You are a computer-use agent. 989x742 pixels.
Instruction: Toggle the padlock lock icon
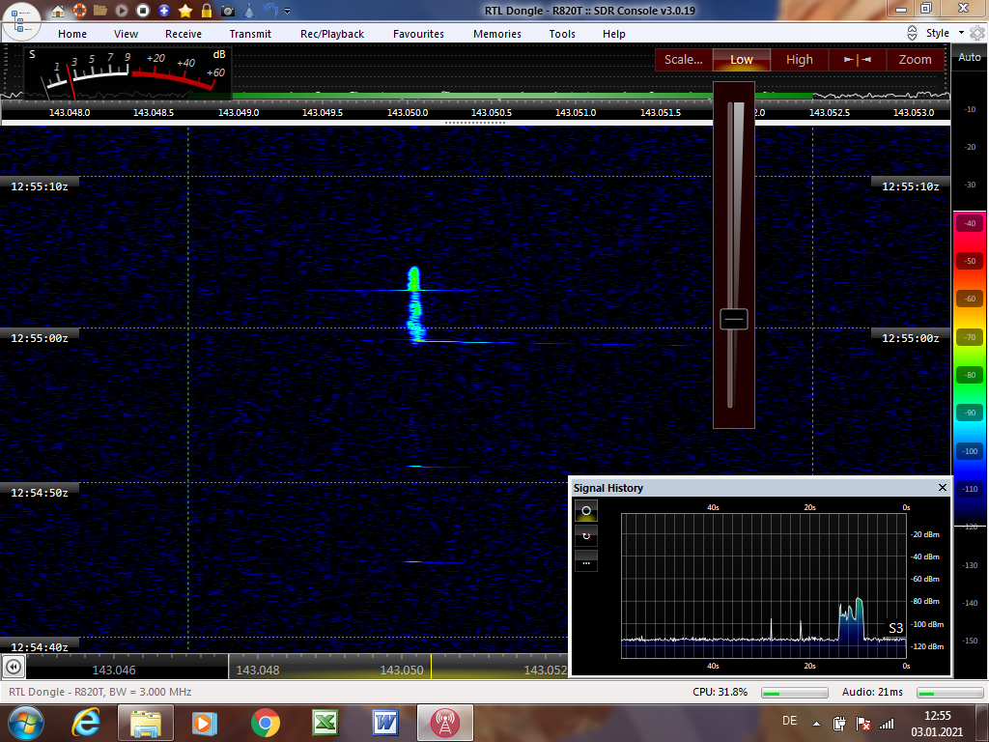207,11
